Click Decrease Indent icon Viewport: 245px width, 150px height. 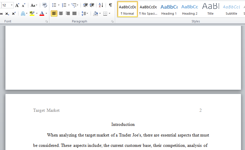pyautogui.click(x=85, y=5)
